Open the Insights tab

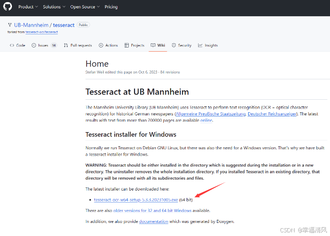coord(208,45)
